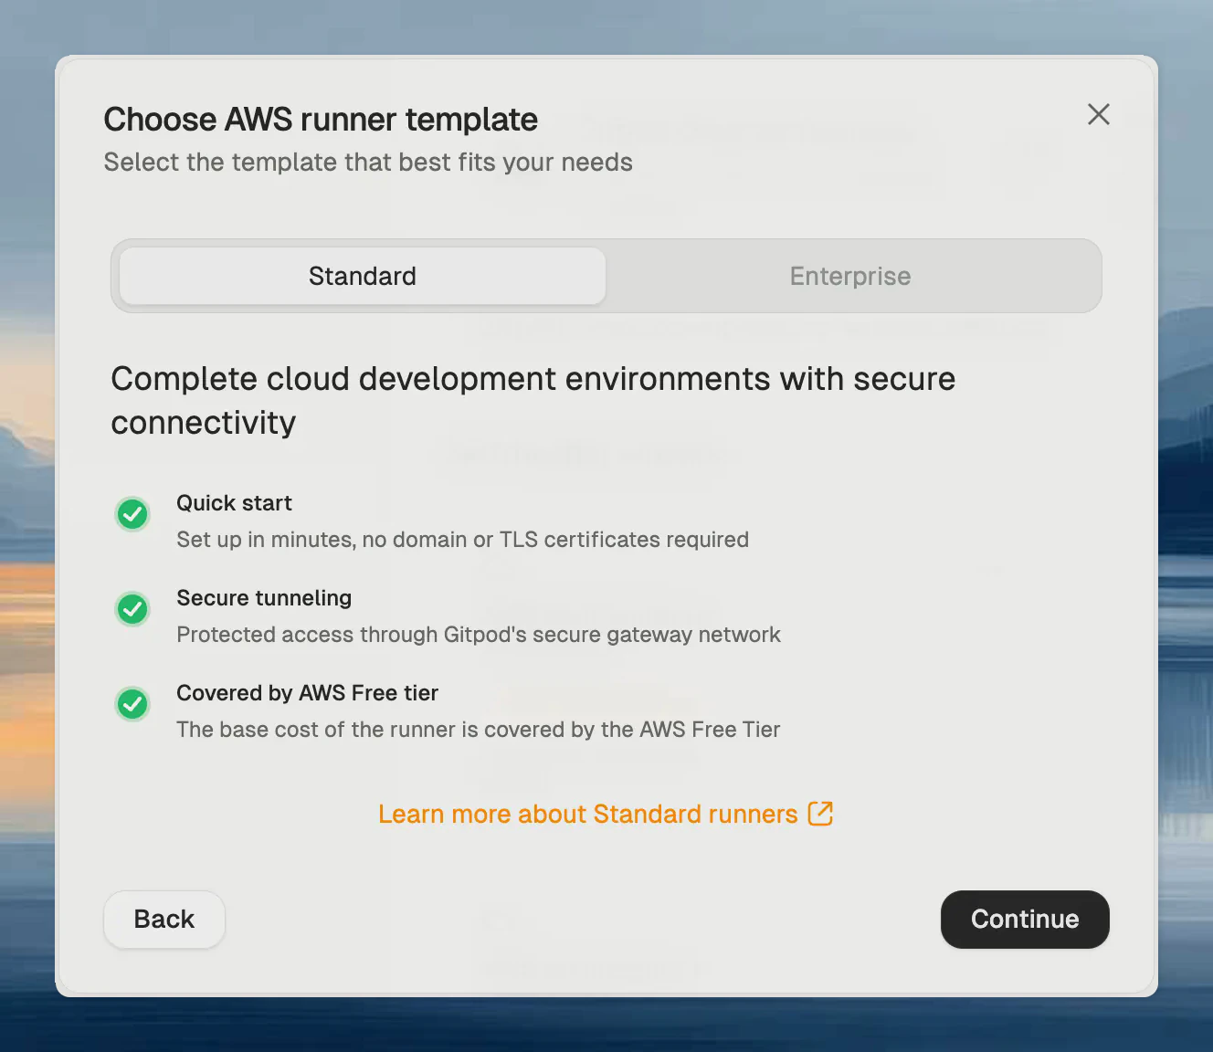
Task: Click the Continue button
Action: (1025, 919)
